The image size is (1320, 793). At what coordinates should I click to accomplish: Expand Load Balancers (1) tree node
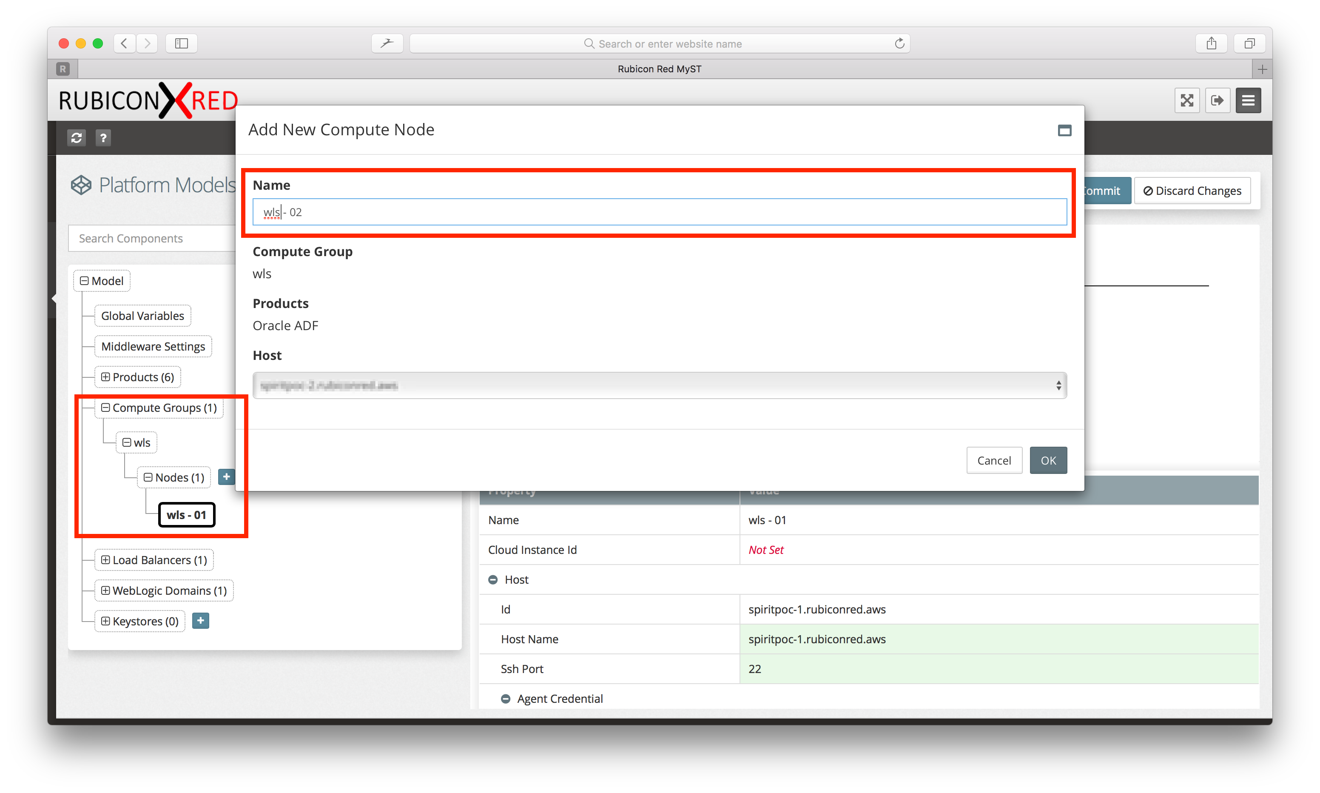tap(106, 560)
